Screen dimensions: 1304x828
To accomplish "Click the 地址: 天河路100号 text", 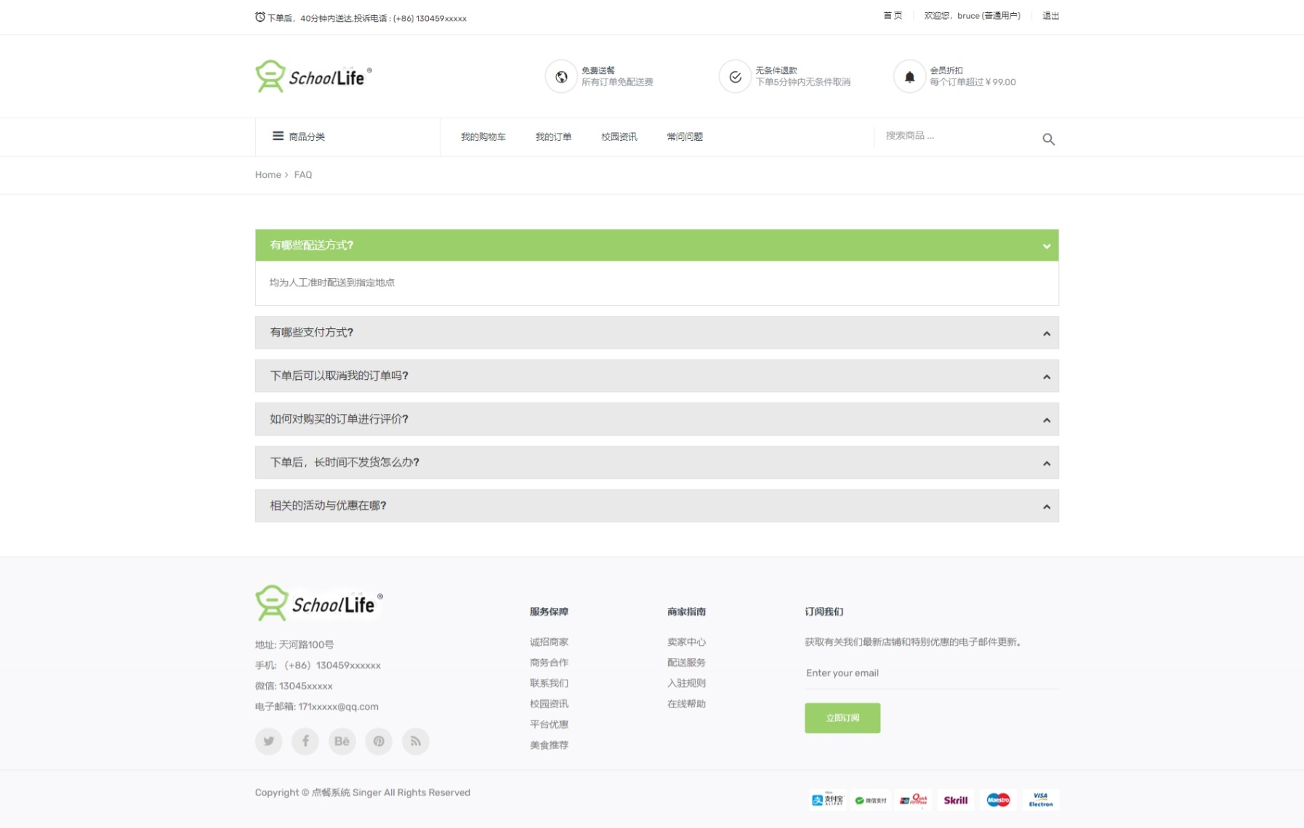I will (x=294, y=644).
